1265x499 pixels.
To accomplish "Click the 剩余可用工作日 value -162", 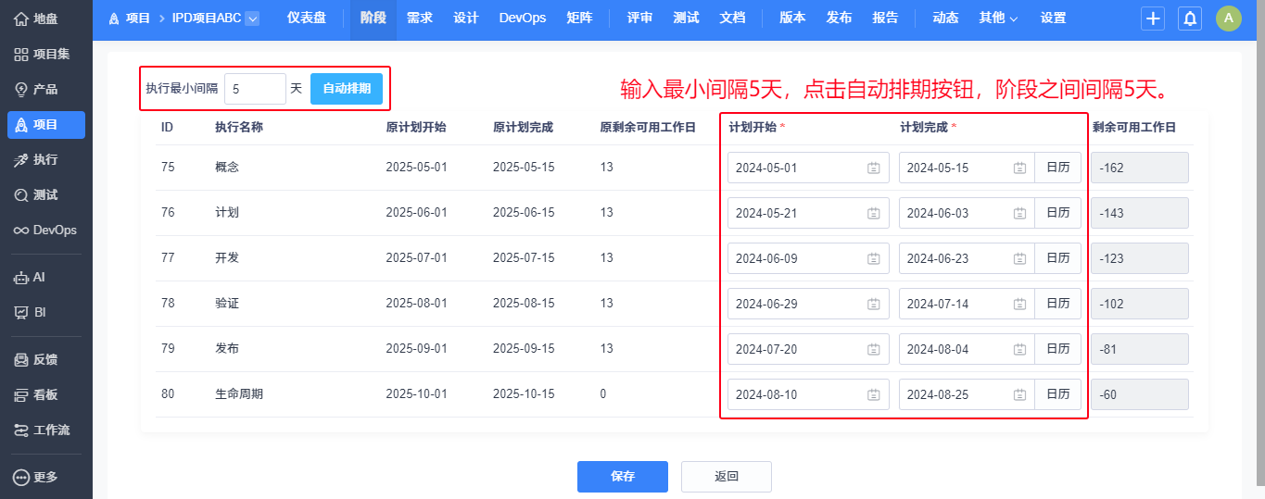I will pos(1139,168).
